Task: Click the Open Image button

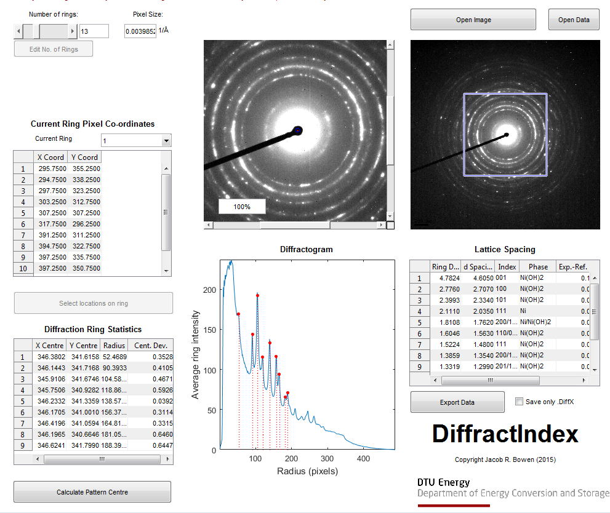Action: 473,20
